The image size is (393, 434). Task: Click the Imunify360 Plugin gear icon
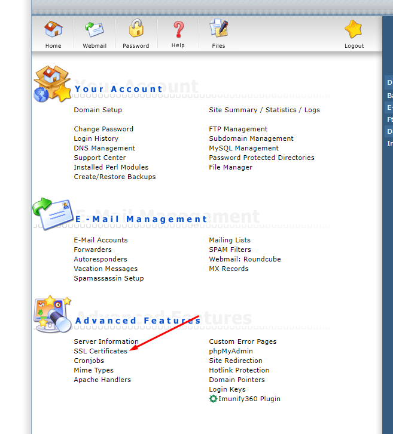coord(213,399)
